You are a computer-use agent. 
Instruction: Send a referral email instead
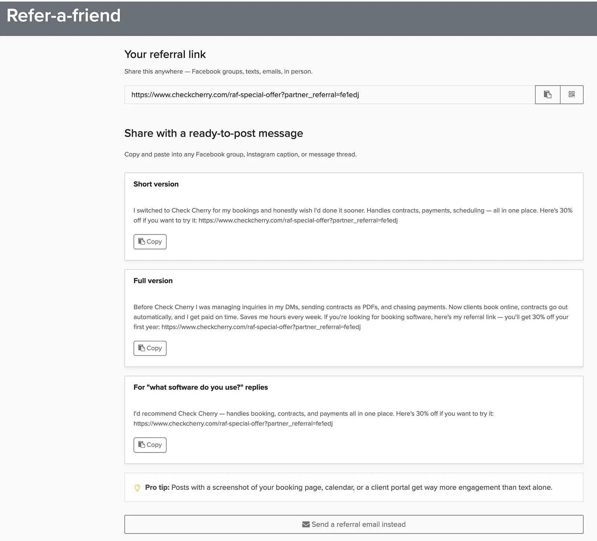point(354,524)
